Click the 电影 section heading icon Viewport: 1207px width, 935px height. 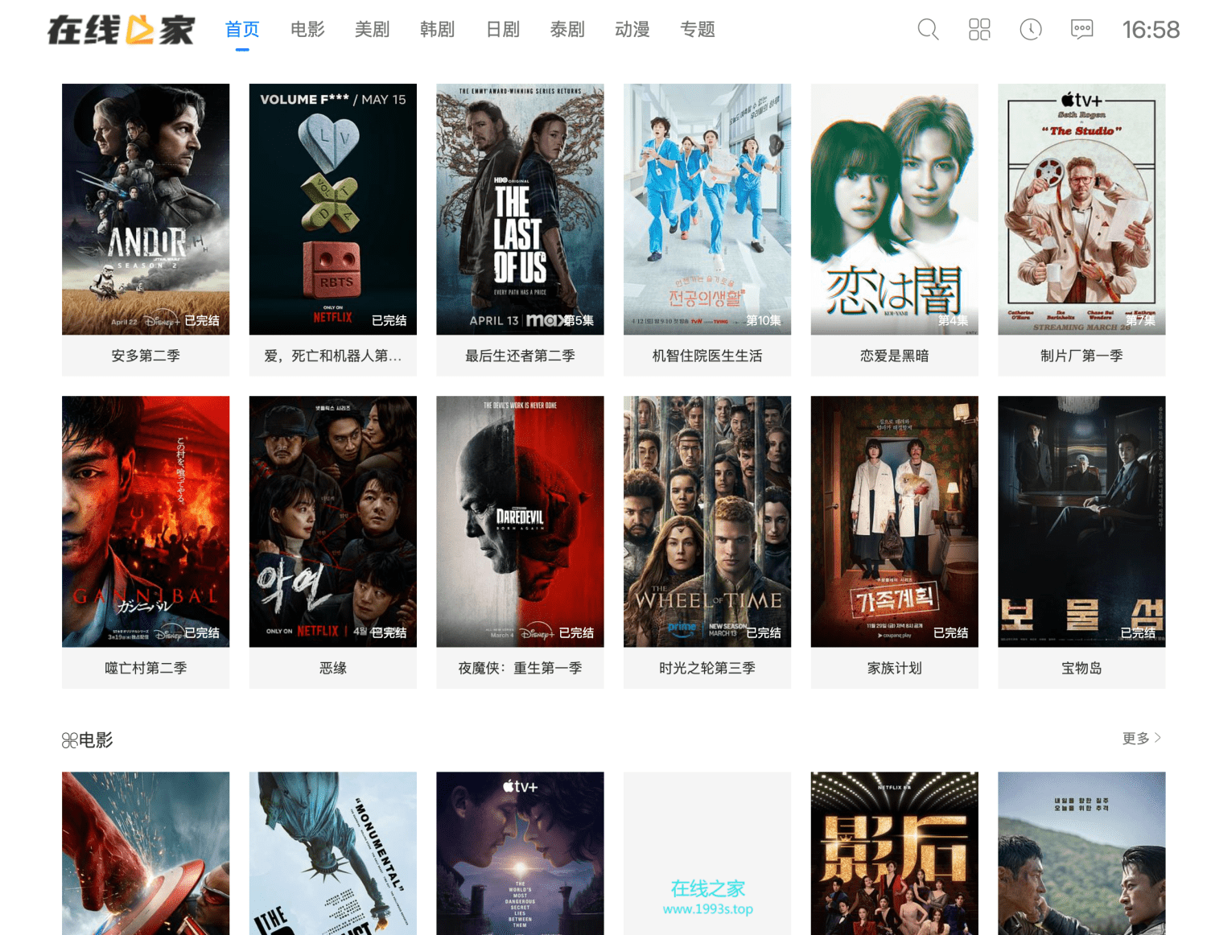click(x=69, y=740)
